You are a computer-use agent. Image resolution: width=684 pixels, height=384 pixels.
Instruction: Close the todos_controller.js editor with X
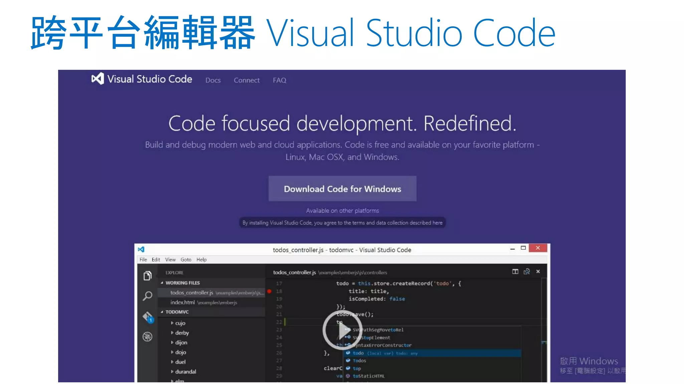pos(538,272)
